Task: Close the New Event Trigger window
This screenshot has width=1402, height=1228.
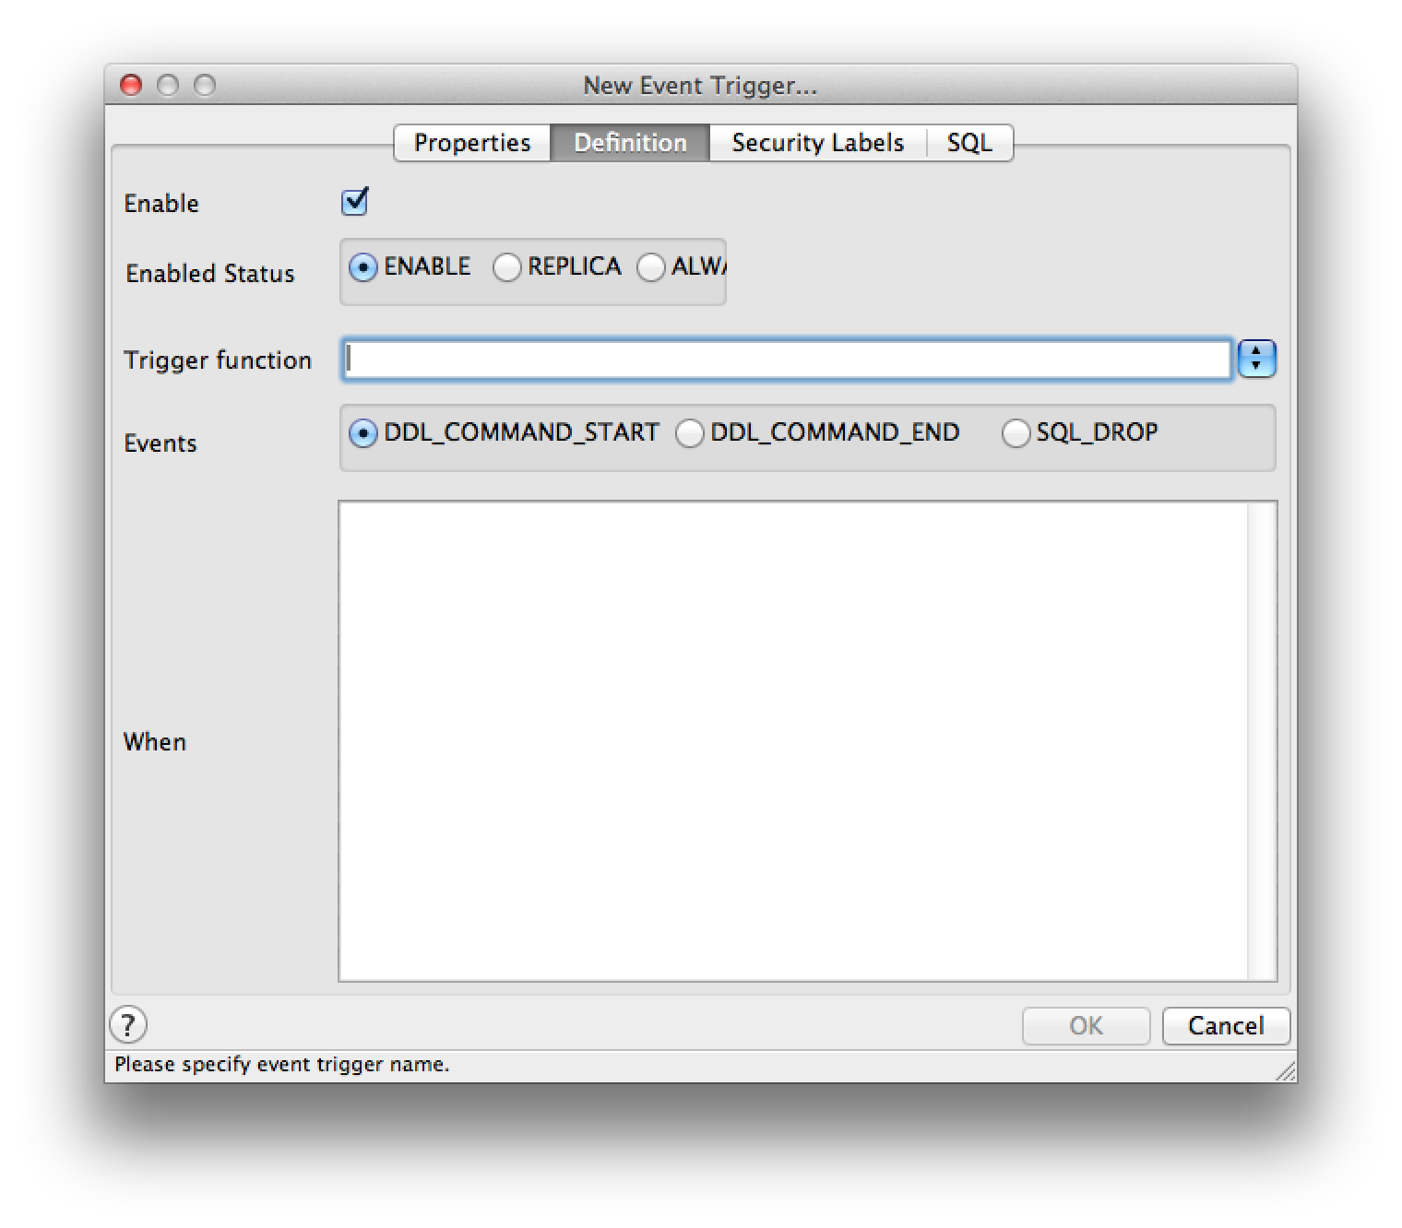Action: tap(131, 86)
